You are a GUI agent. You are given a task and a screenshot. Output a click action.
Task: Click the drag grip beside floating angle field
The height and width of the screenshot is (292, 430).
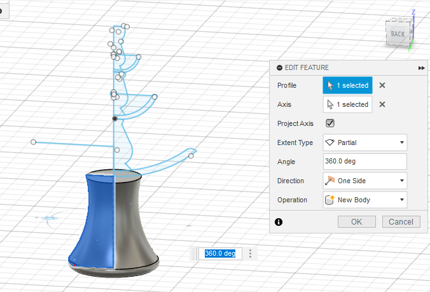pos(193,254)
